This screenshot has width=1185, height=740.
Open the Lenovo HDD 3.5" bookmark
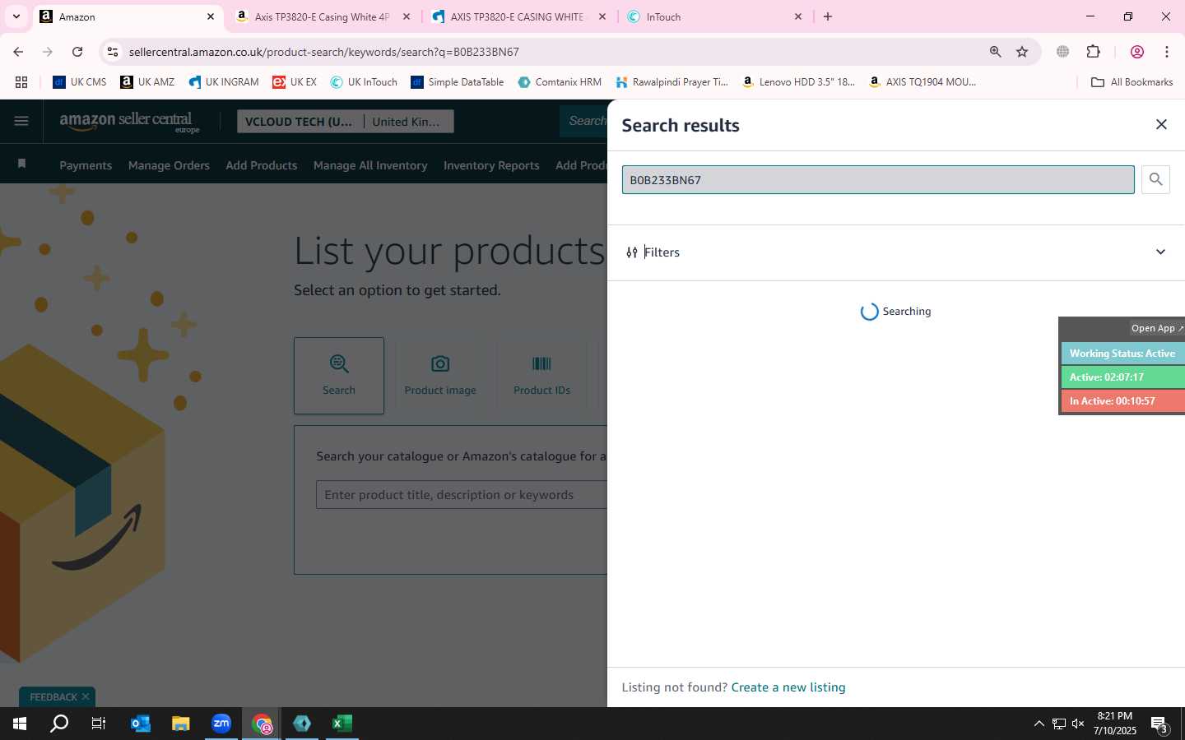(798, 82)
